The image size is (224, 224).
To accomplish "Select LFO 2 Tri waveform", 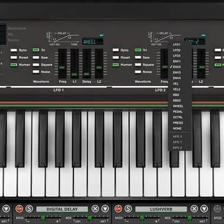I will [138, 50].
